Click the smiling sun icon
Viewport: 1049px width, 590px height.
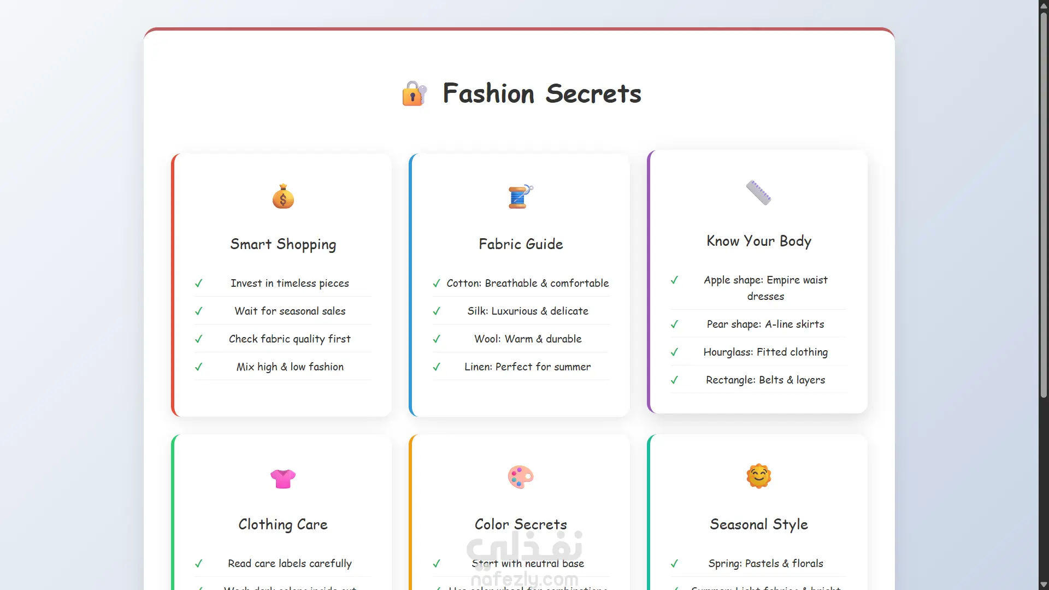(758, 476)
